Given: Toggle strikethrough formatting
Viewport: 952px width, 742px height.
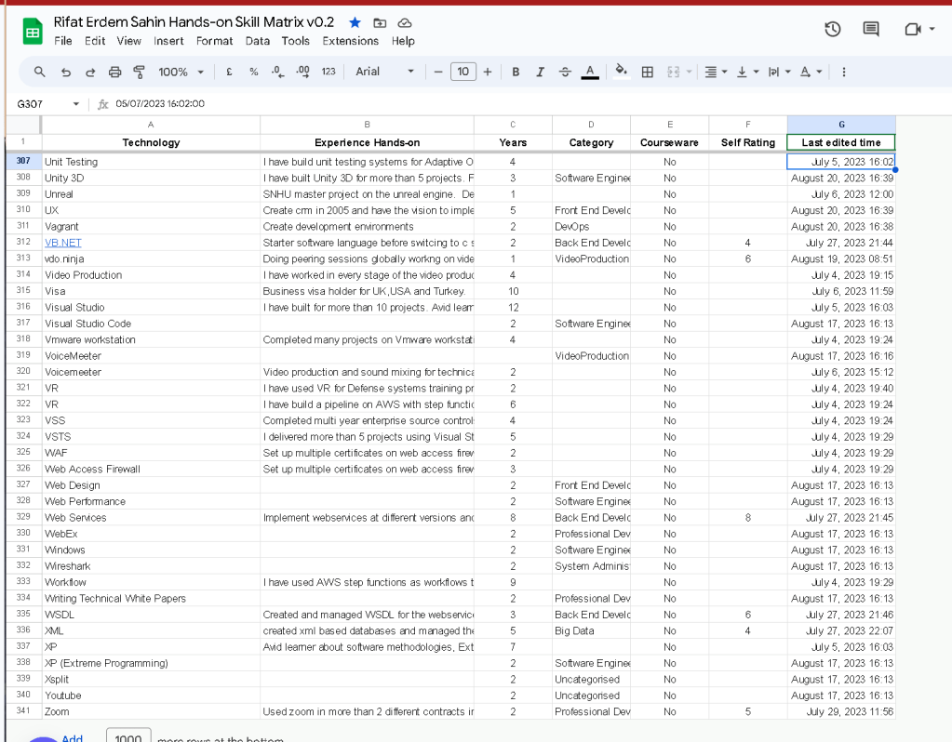Looking at the screenshot, I should [565, 72].
